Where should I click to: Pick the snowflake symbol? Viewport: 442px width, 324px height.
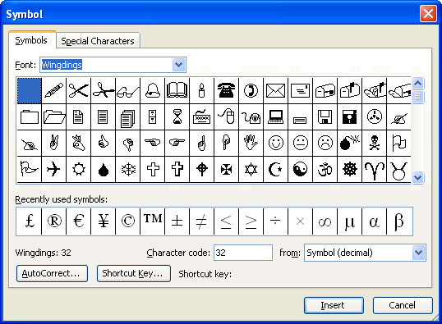coord(128,170)
